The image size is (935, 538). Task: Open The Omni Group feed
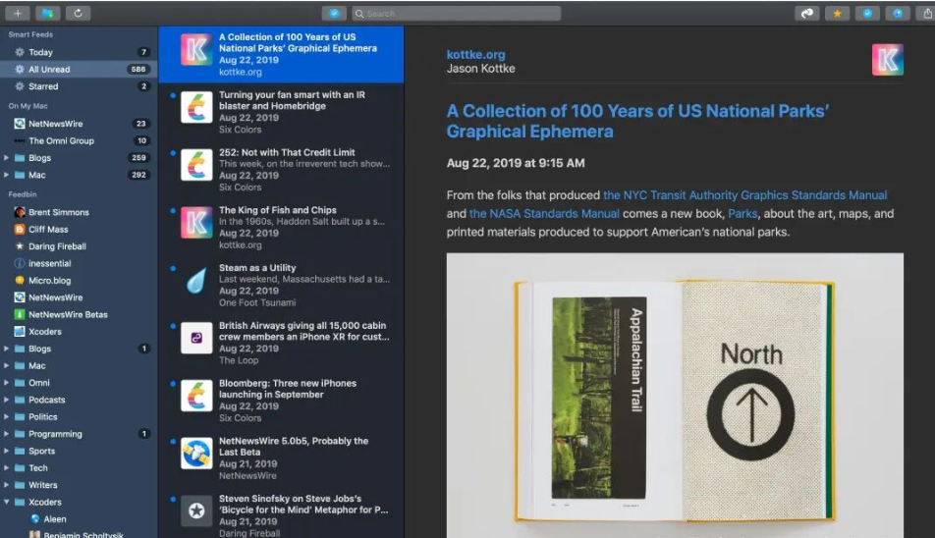(x=79, y=141)
